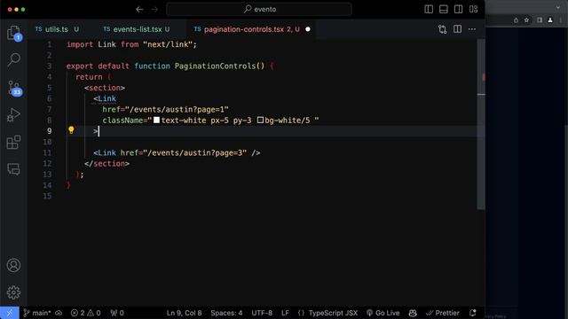The height and width of the screenshot is (319, 568).
Task: Click the main* branch in status bar
Action: point(37,313)
